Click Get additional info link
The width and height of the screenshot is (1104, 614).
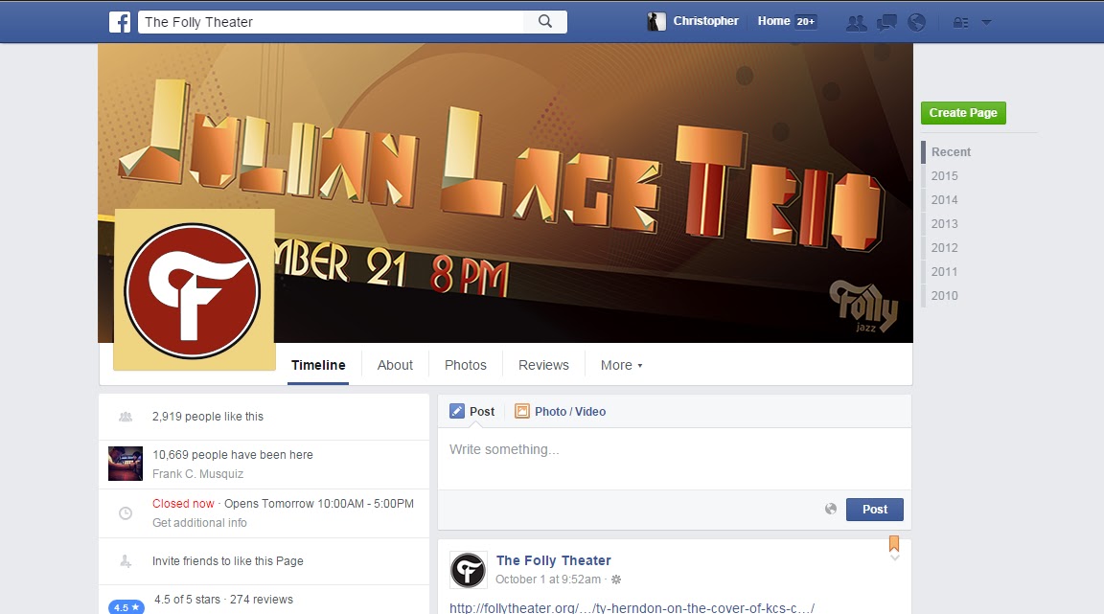(x=199, y=522)
